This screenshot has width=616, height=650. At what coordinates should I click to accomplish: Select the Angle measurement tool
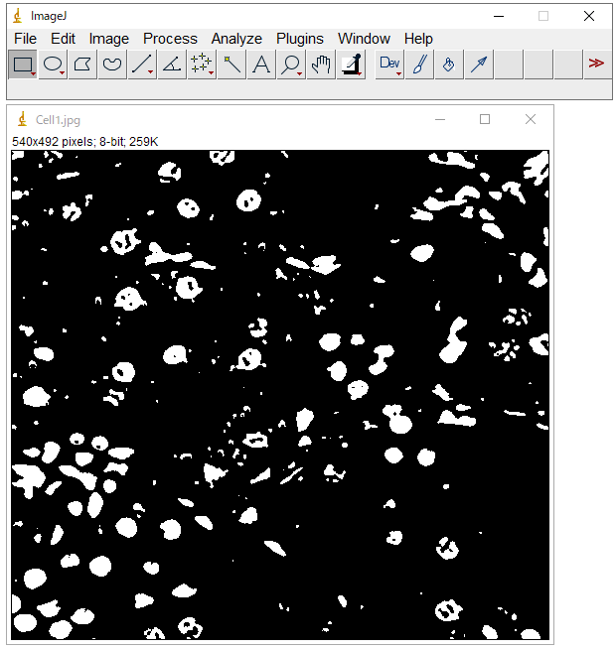pyautogui.click(x=171, y=65)
